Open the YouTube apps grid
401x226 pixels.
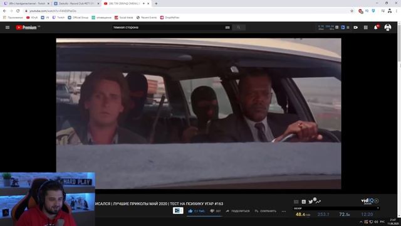point(366,28)
